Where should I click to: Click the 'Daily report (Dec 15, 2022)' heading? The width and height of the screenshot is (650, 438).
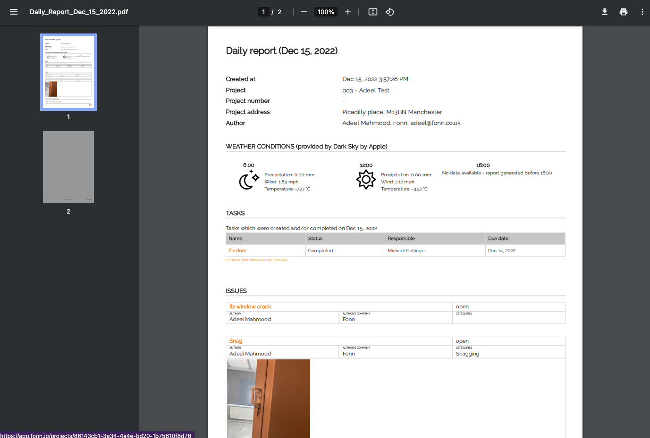click(282, 51)
